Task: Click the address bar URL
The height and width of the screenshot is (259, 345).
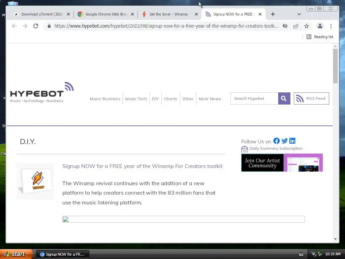Action: pos(166,26)
